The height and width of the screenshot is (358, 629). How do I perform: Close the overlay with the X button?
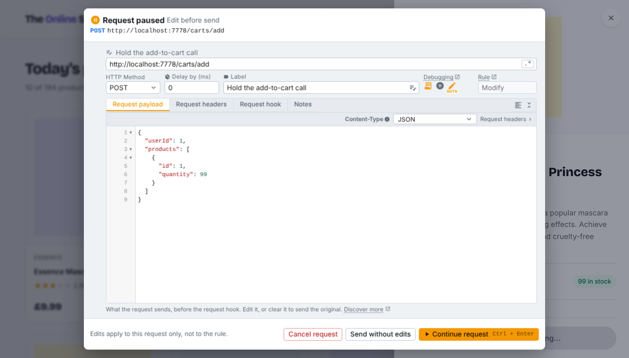point(611,18)
